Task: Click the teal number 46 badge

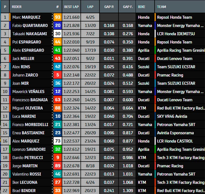Action: pyautogui.click(x=58, y=174)
